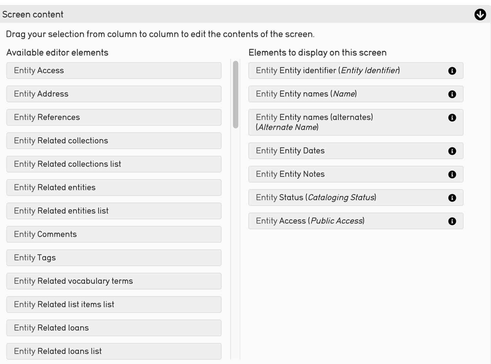Select Entity References in available elements

pyautogui.click(x=114, y=117)
